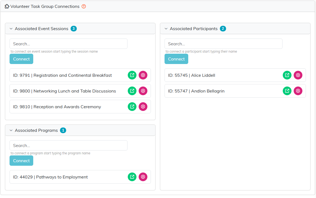Open Pathways to Employment program link
Image resolution: width=316 pixels, height=198 pixels.
[132, 177]
